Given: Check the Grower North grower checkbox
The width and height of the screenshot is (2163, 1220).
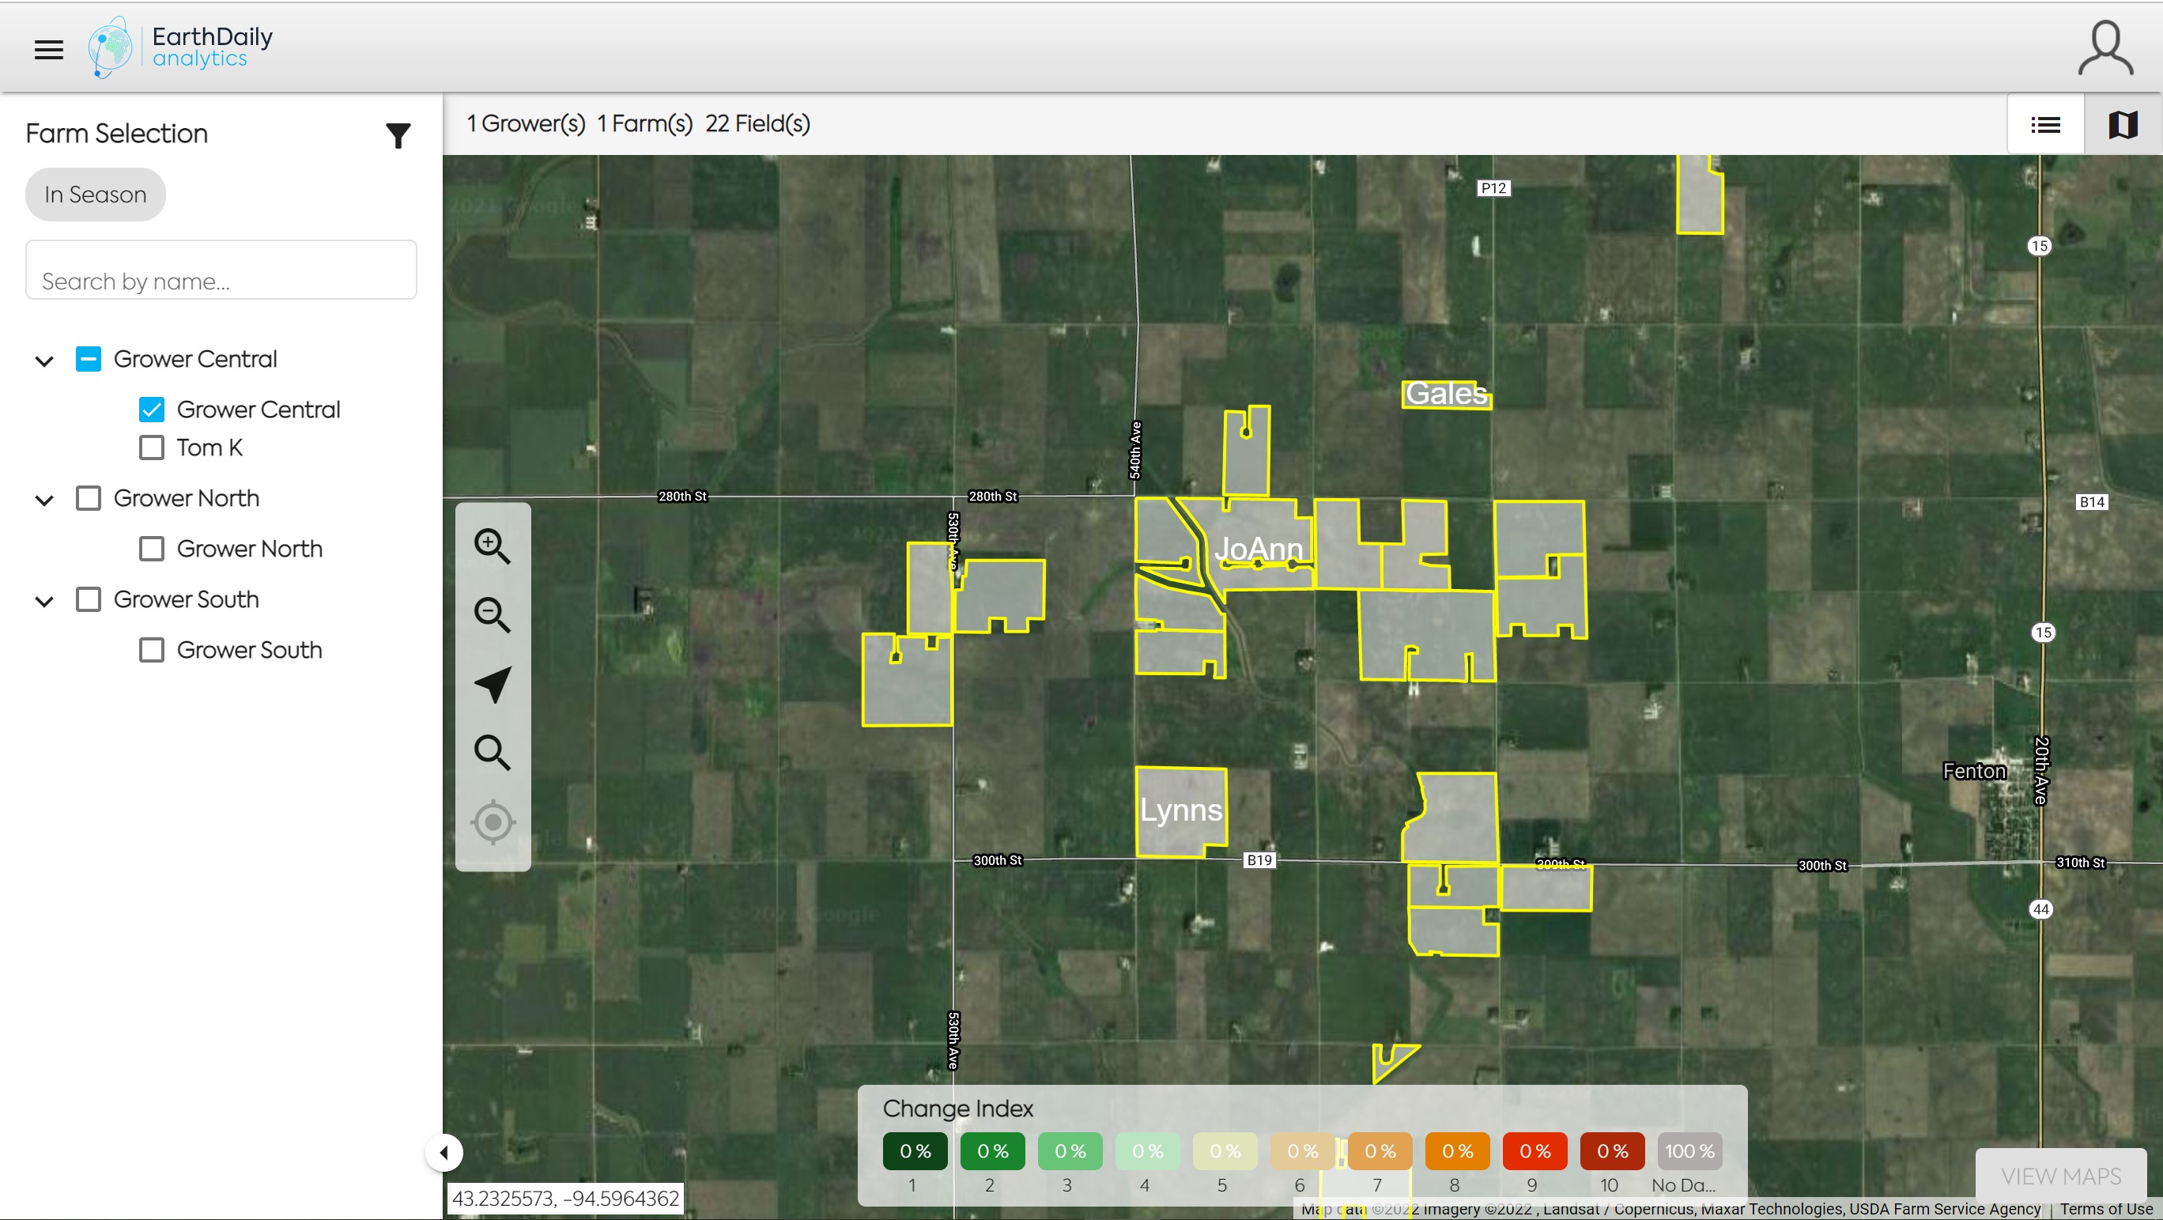Looking at the screenshot, I should coord(89,499).
